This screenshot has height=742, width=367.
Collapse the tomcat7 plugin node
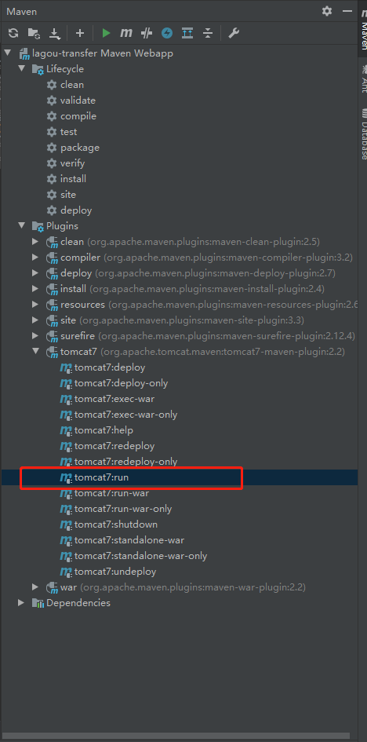36,352
